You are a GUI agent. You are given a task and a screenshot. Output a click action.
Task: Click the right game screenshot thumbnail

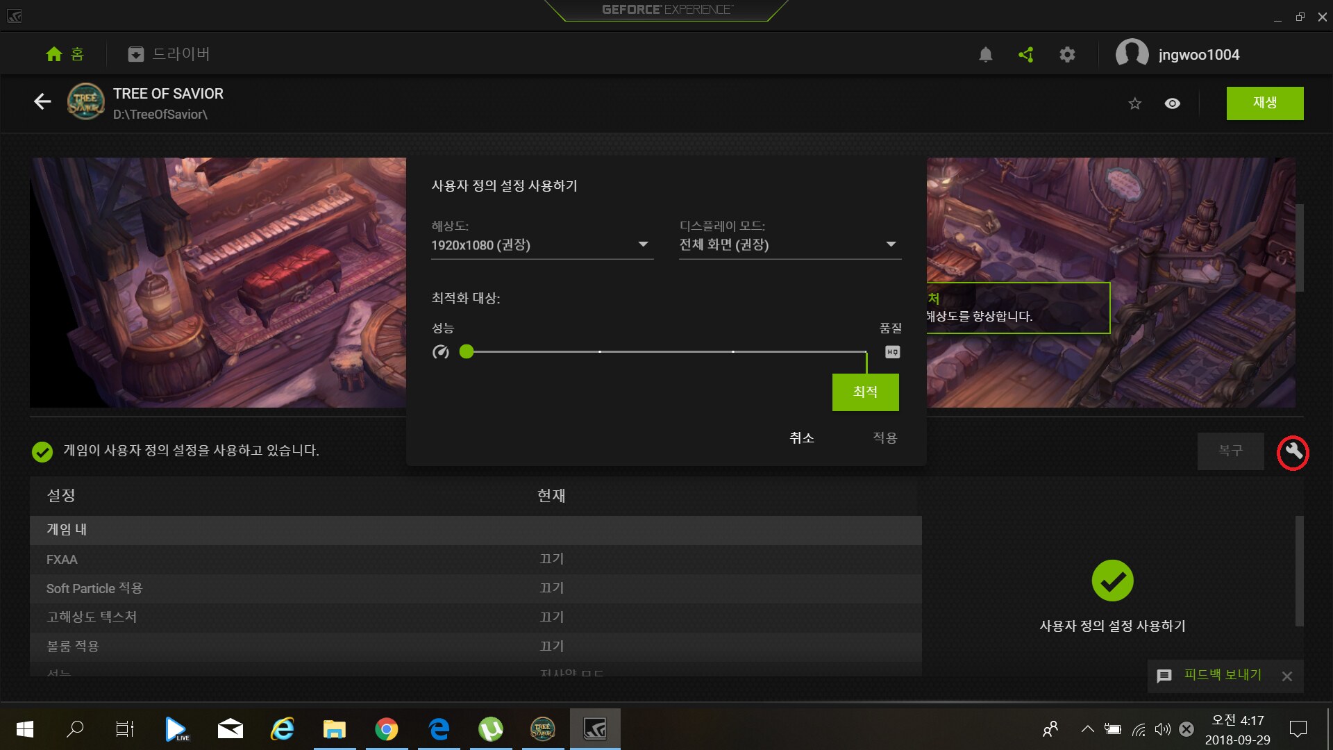1111,283
